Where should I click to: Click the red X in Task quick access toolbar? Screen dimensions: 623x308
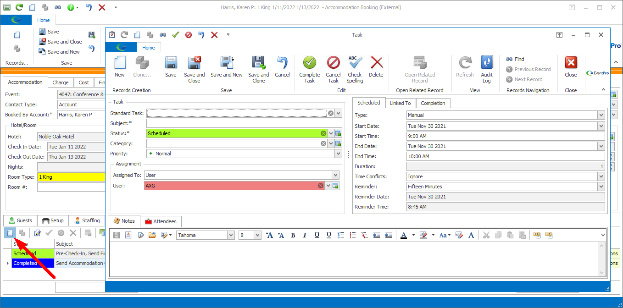click(214, 34)
